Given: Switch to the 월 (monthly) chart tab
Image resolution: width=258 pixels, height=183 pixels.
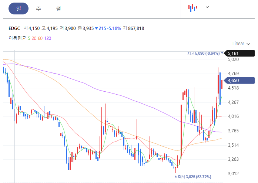Looking at the screenshot, I should coord(58,9).
